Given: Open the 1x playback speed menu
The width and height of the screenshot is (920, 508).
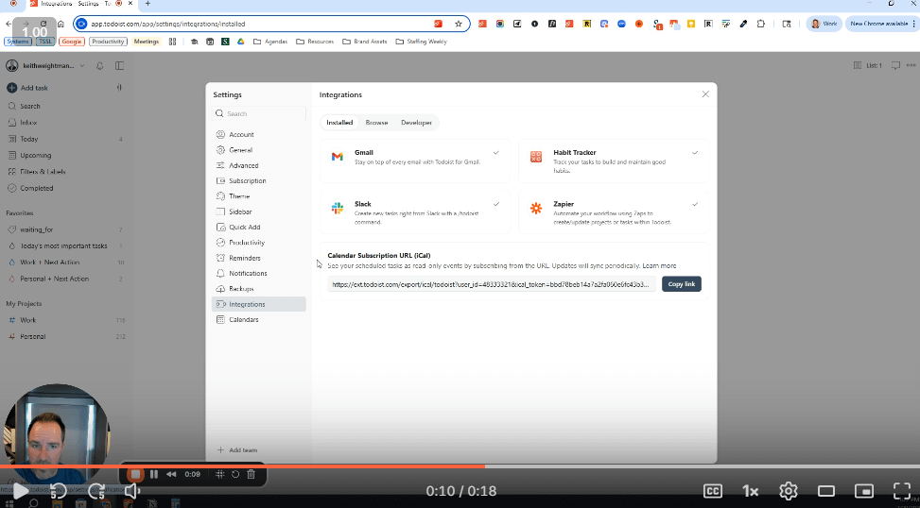Looking at the screenshot, I should [750, 491].
